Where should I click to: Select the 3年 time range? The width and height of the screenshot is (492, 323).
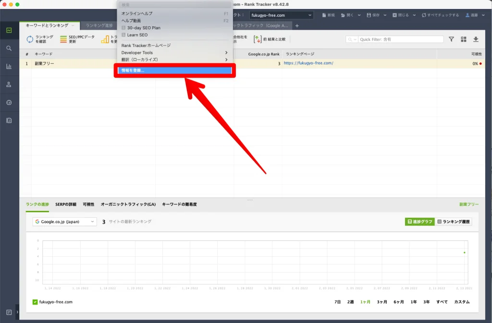[x=427, y=302]
